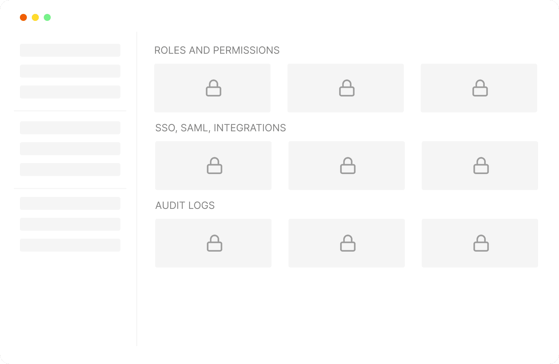Viewport: 559px width, 364px height.
Task: Click the Audit Logs heading
Action: point(185,206)
